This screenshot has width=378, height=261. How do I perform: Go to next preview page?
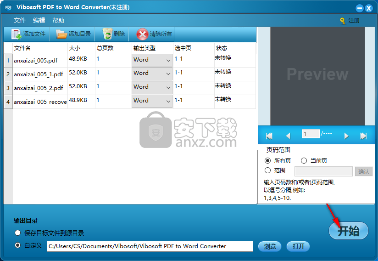point(346,136)
